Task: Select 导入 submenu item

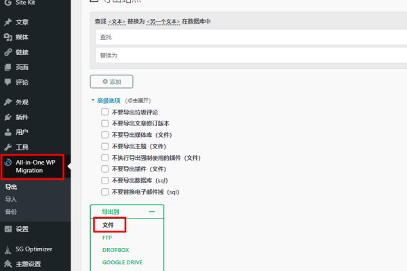Action: [x=11, y=199]
